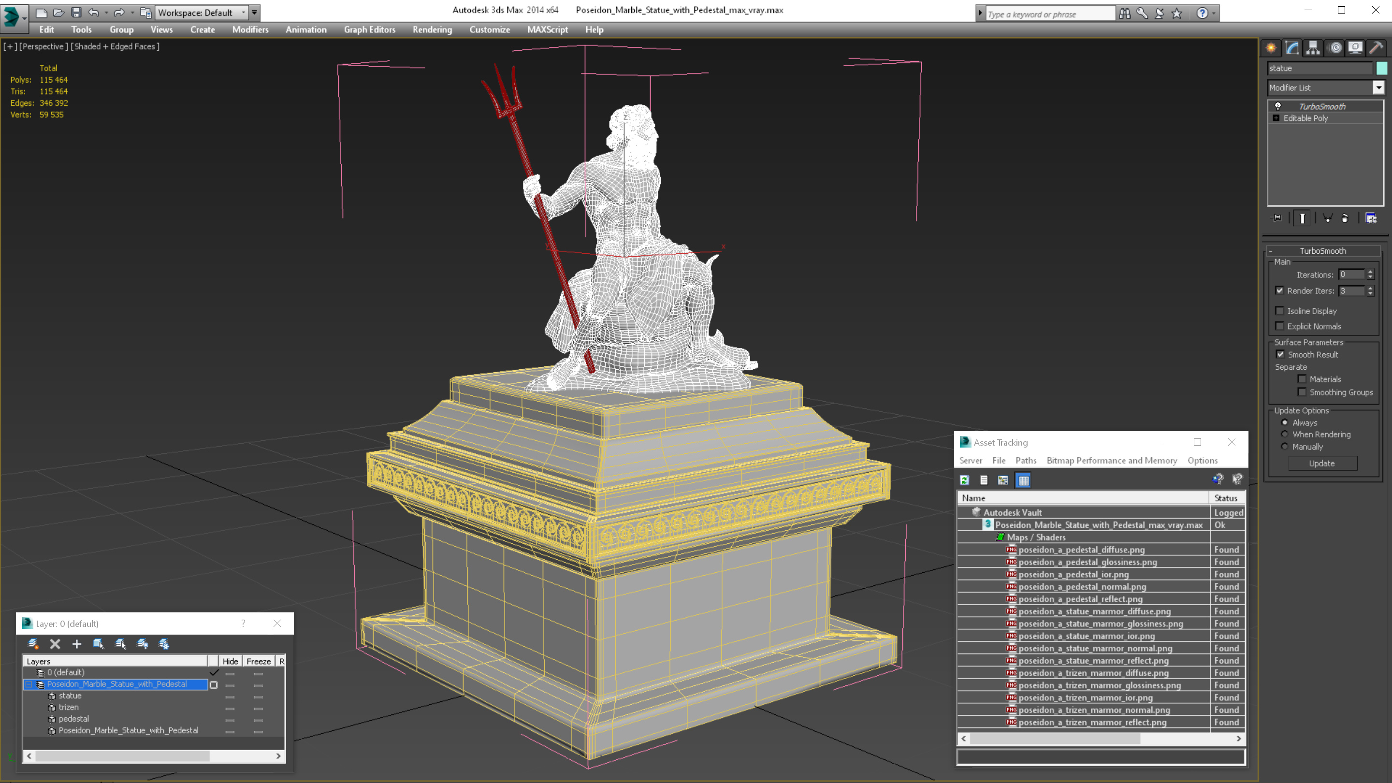
Task: Click Refresh icon in Asset Tracking
Action: [x=965, y=480]
